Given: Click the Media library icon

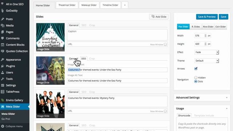Looking at the screenshot, I should tap(3, 25).
